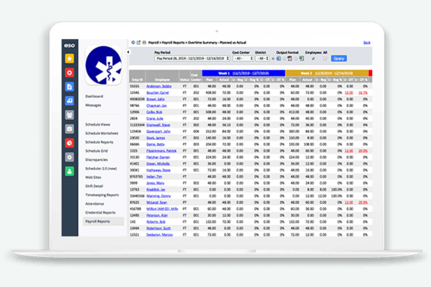The height and width of the screenshot is (287, 431).
Task: Select the Excel output format radio button
Action: click(x=296, y=59)
